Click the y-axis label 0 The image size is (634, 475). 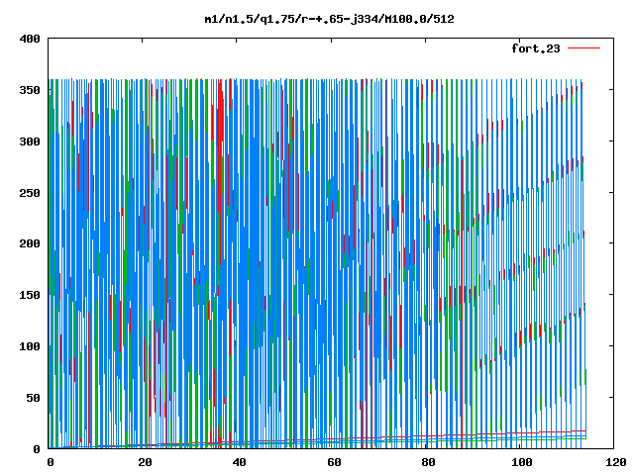(37, 449)
